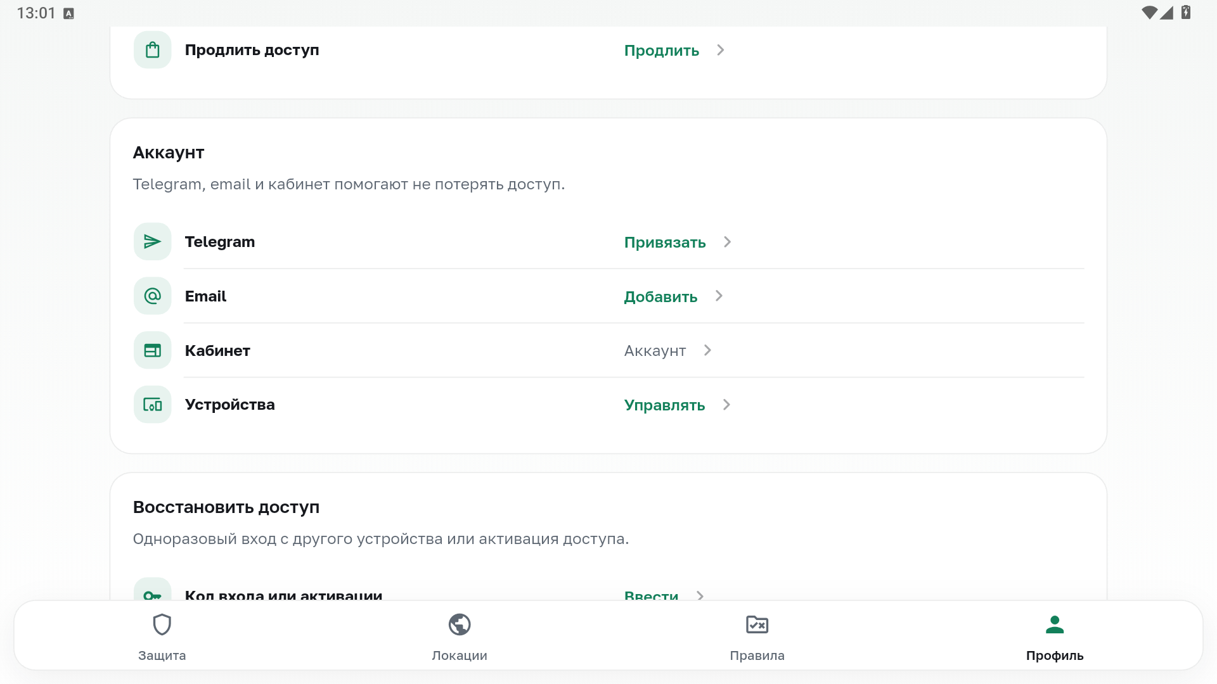This screenshot has width=1217, height=684.
Task: Tap the Кабинет web page icon
Action: pyautogui.click(x=153, y=350)
